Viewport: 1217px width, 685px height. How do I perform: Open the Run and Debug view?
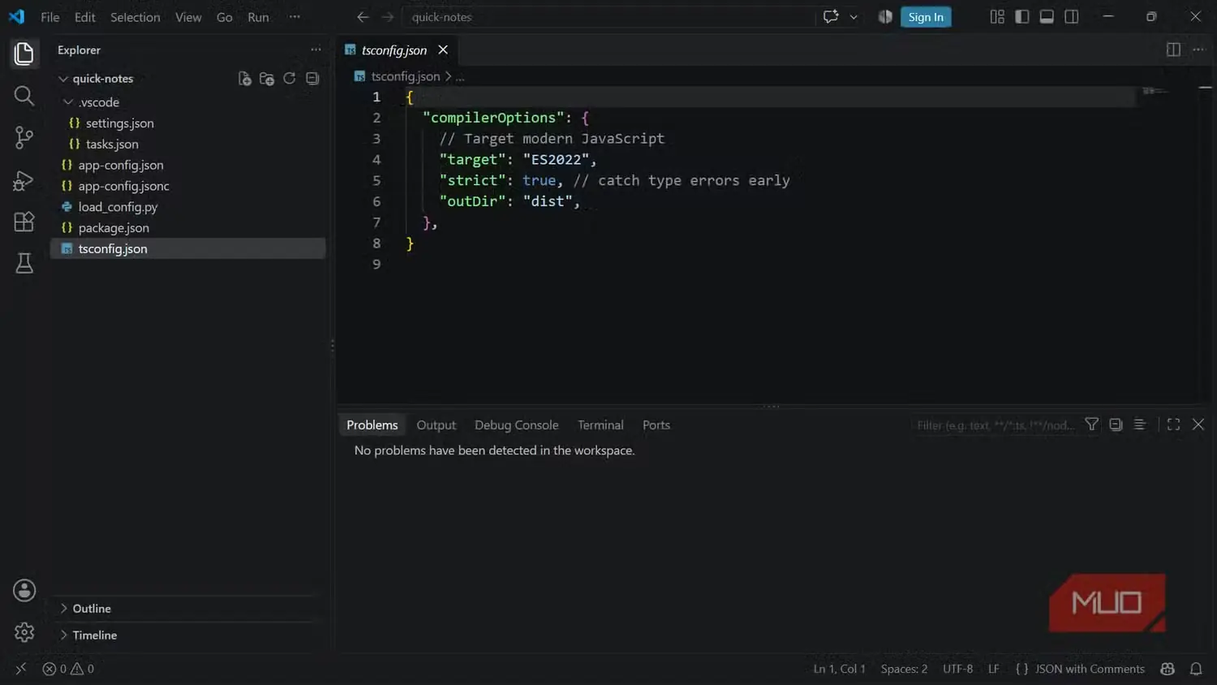coord(24,180)
